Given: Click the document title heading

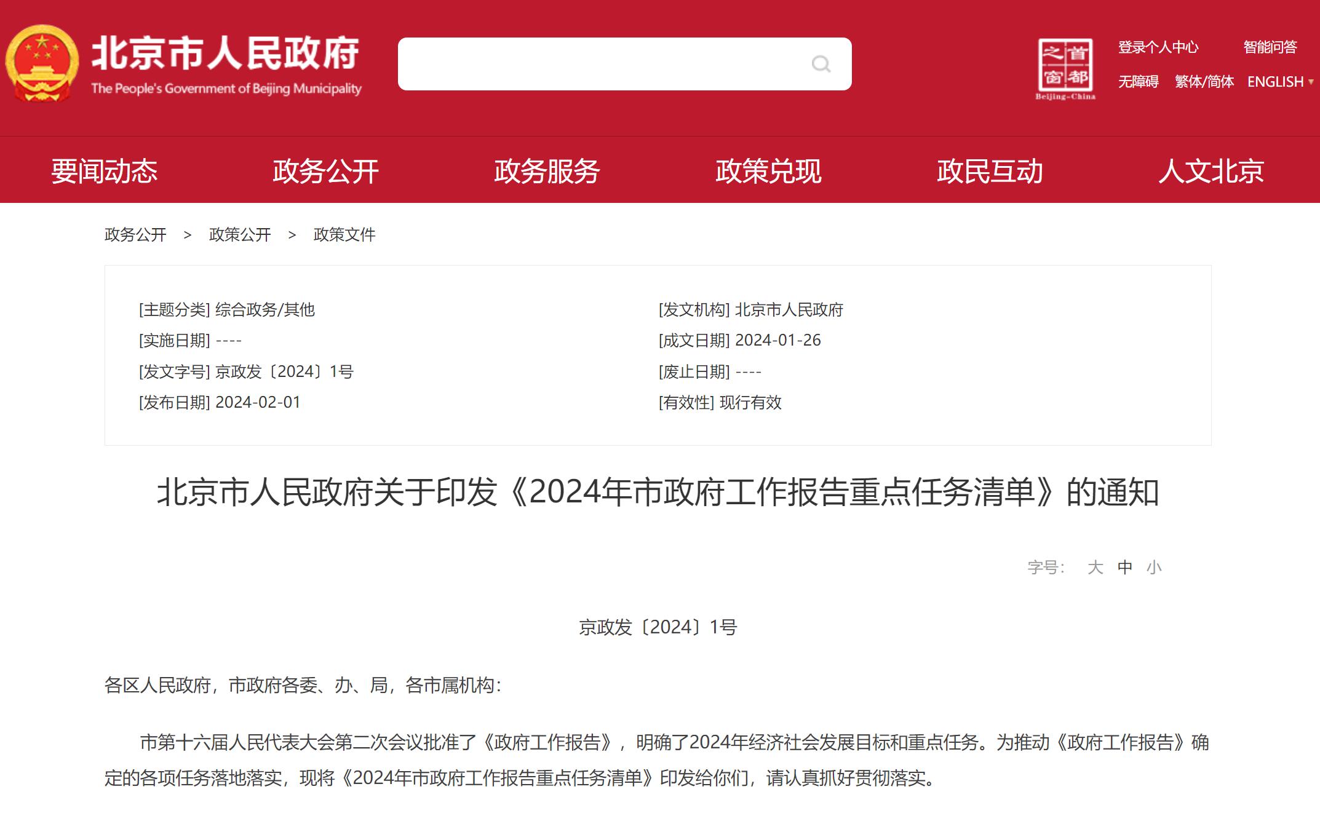Looking at the screenshot, I should click(x=658, y=492).
